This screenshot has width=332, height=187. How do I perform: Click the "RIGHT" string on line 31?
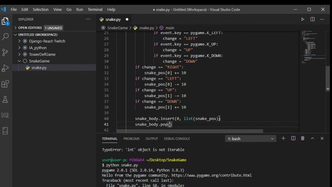tap(173, 67)
